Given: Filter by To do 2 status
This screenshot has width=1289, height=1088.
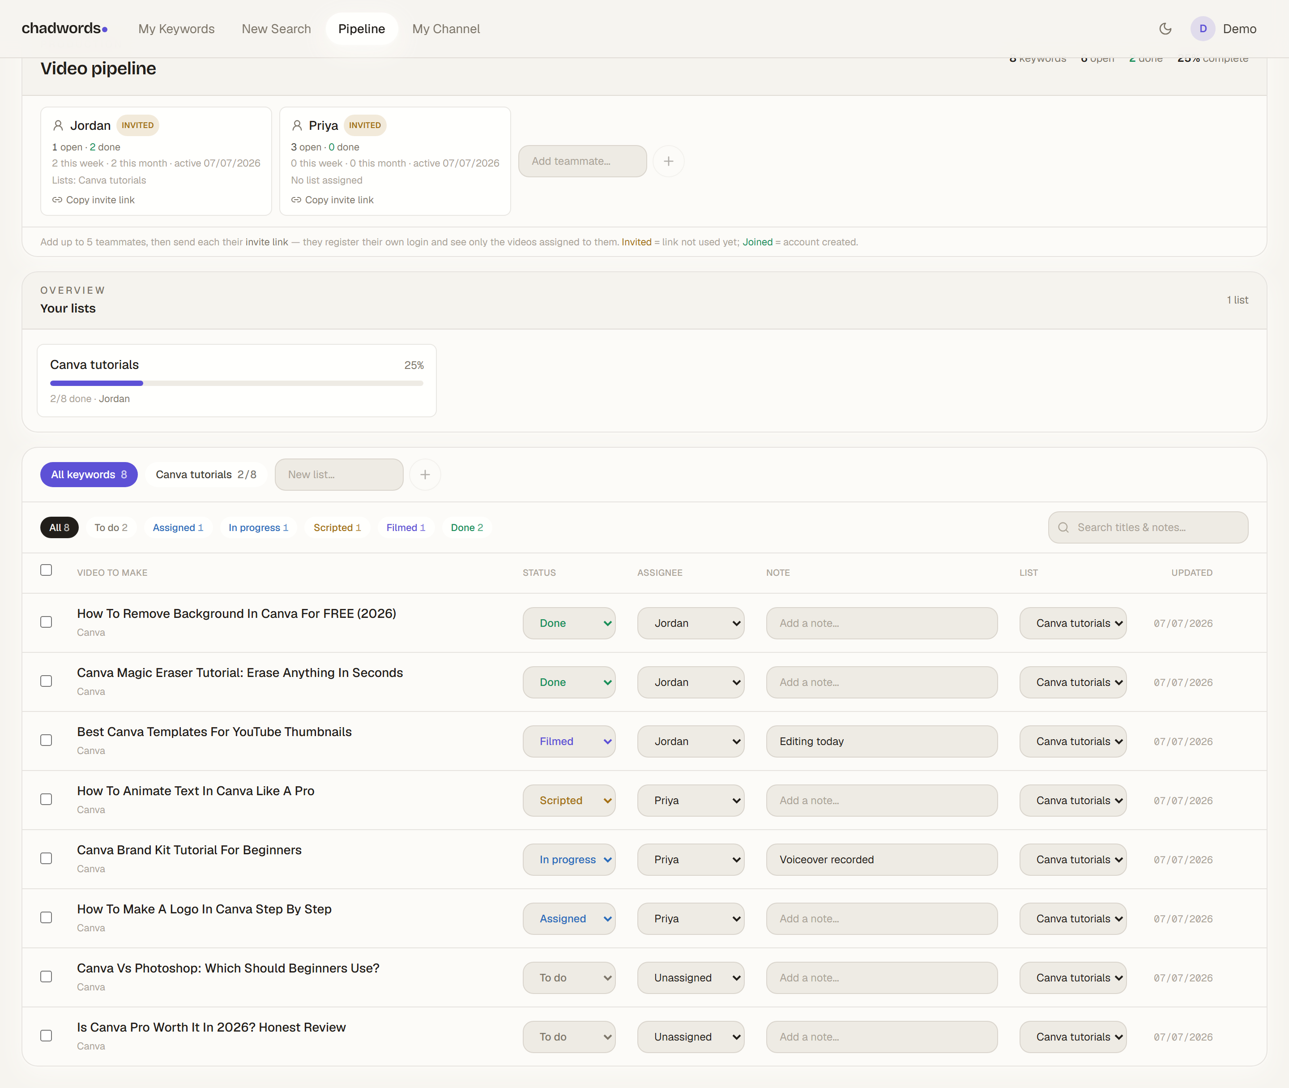Looking at the screenshot, I should click(111, 527).
